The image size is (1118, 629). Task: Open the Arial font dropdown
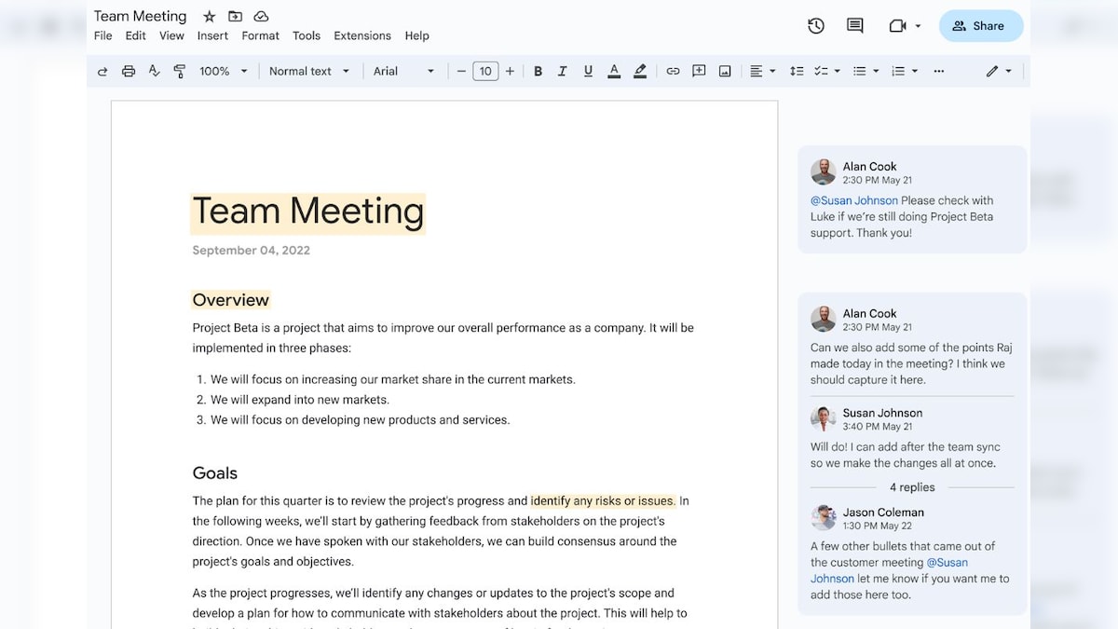(x=404, y=71)
